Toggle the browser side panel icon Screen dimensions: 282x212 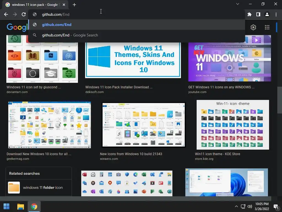258,14
